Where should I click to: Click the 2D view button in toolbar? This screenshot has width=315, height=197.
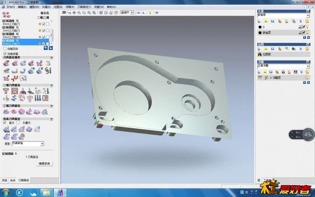(64, 13)
